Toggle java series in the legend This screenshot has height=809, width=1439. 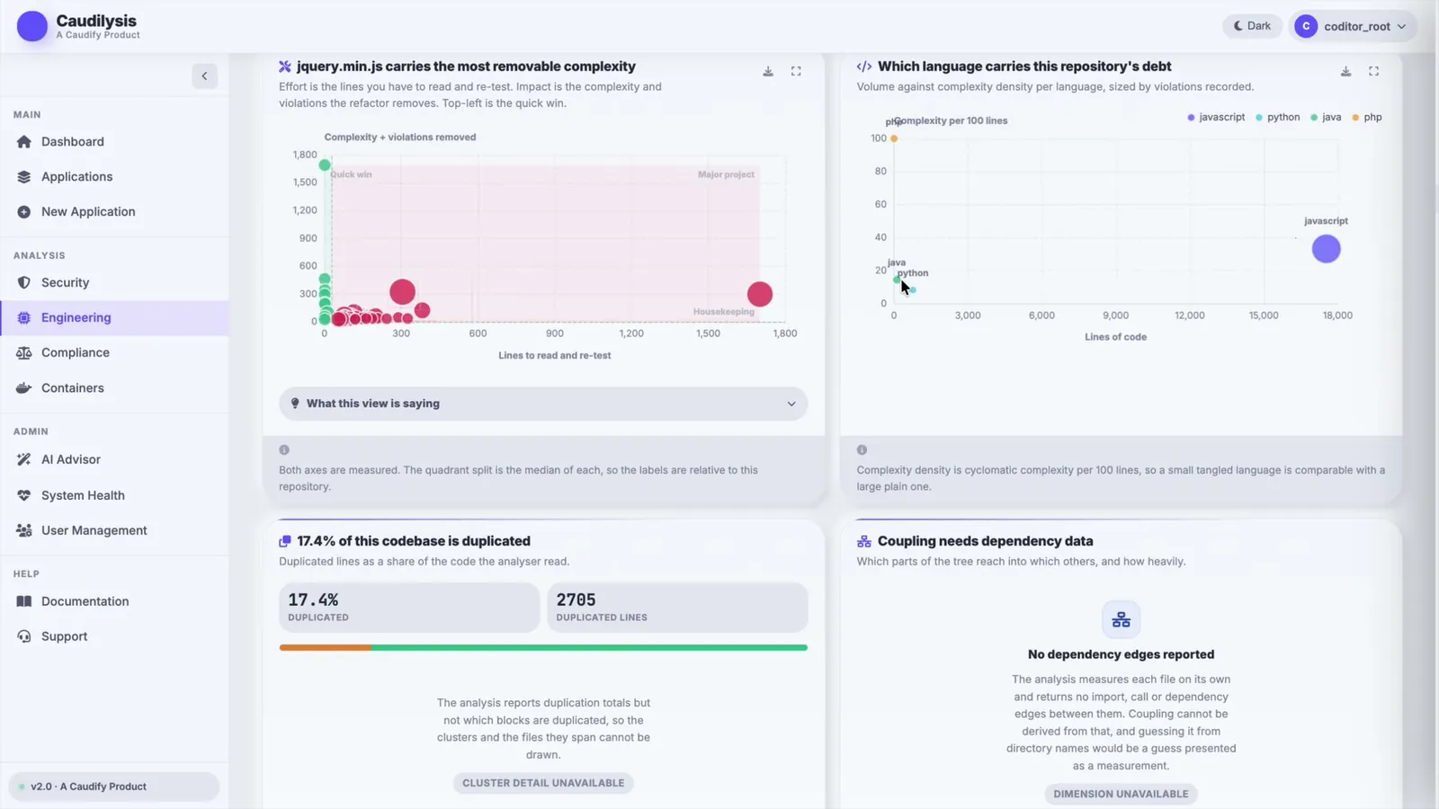pyautogui.click(x=1326, y=117)
